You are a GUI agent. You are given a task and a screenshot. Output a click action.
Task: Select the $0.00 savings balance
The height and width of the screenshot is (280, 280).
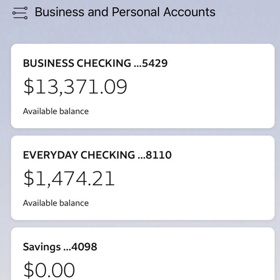[49, 270]
